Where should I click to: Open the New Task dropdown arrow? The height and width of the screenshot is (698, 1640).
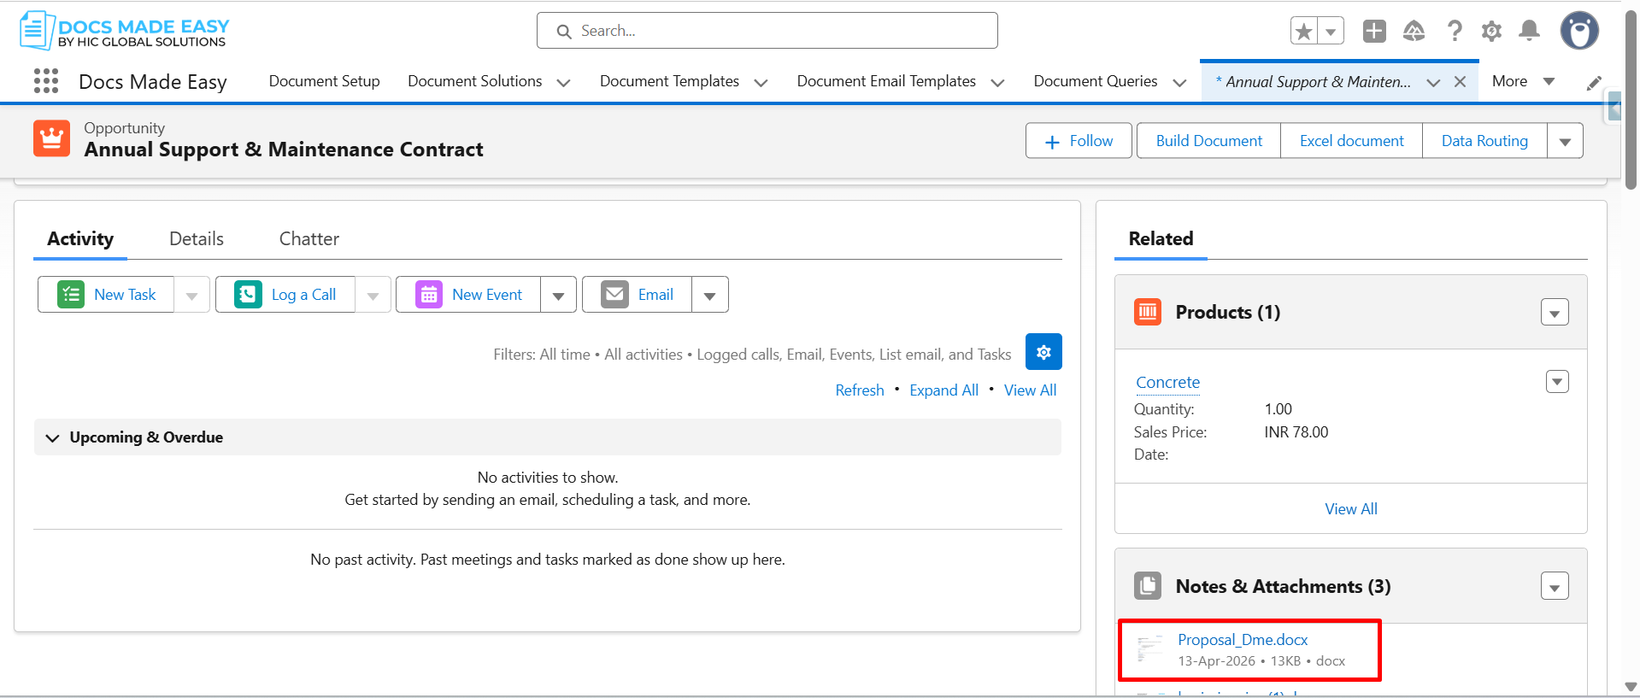pyautogui.click(x=191, y=295)
